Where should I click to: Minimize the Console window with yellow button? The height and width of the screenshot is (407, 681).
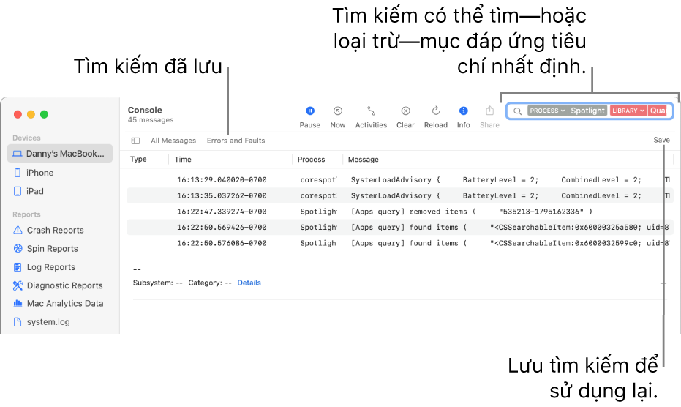pyautogui.click(x=31, y=114)
